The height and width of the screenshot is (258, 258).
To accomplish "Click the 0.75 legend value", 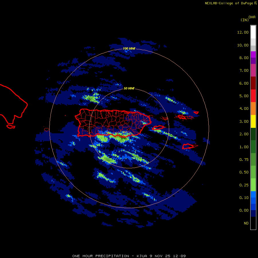I will (244, 160).
